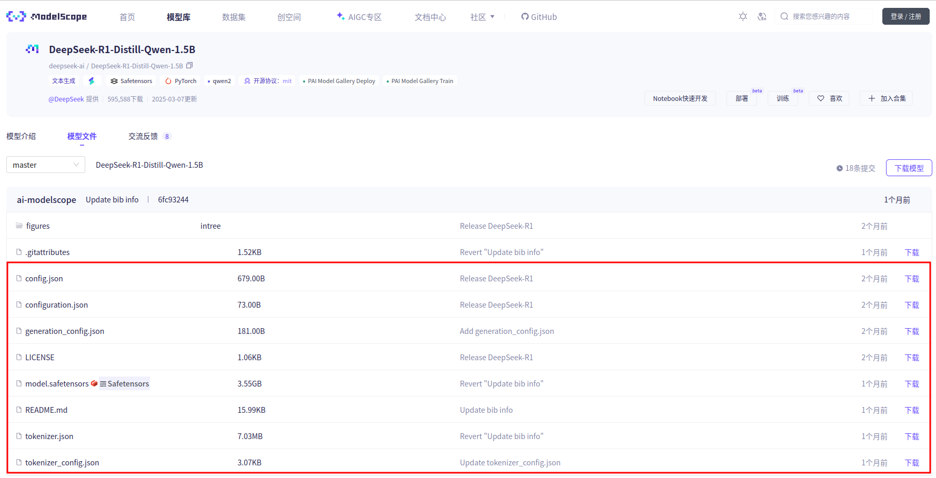Click @DeepSeek provider link
The height and width of the screenshot is (478, 936).
click(66, 99)
